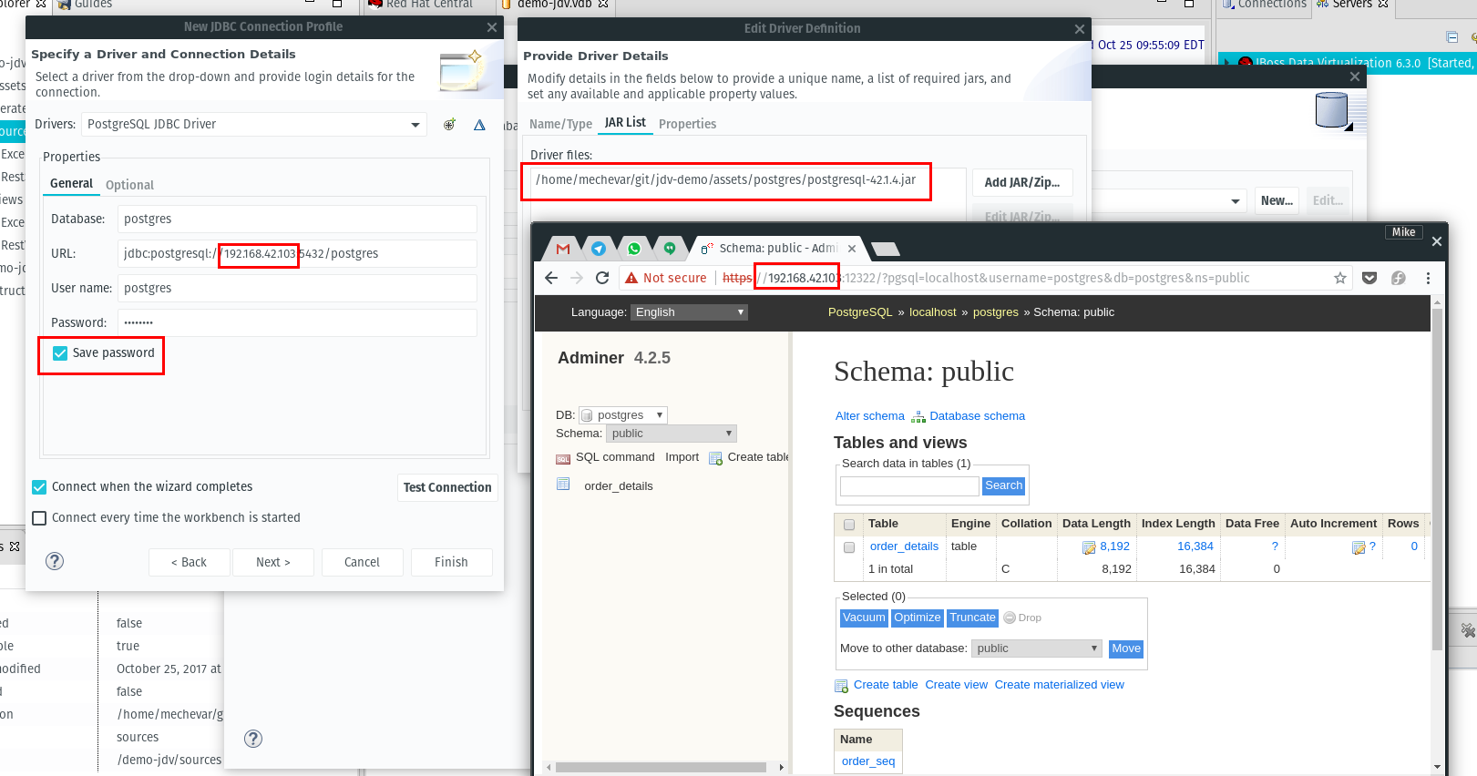1477x776 pixels.
Task: Switch to the pinned Telegram tab
Action: tap(599, 249)
